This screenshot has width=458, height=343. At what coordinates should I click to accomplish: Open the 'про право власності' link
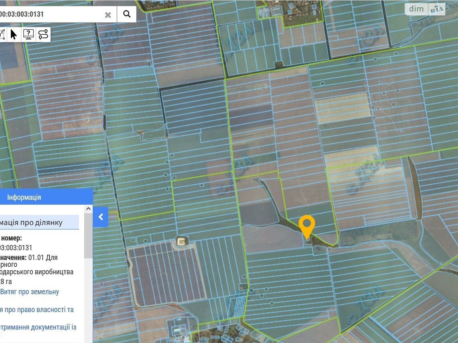[37, 310]
